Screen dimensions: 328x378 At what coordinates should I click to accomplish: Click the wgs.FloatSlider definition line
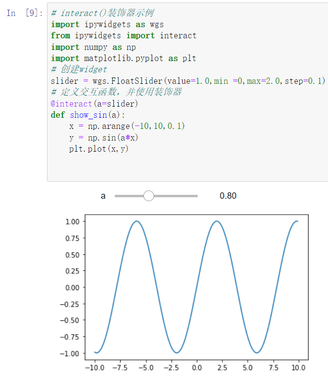pyautogui.click(x=188, y=81)
